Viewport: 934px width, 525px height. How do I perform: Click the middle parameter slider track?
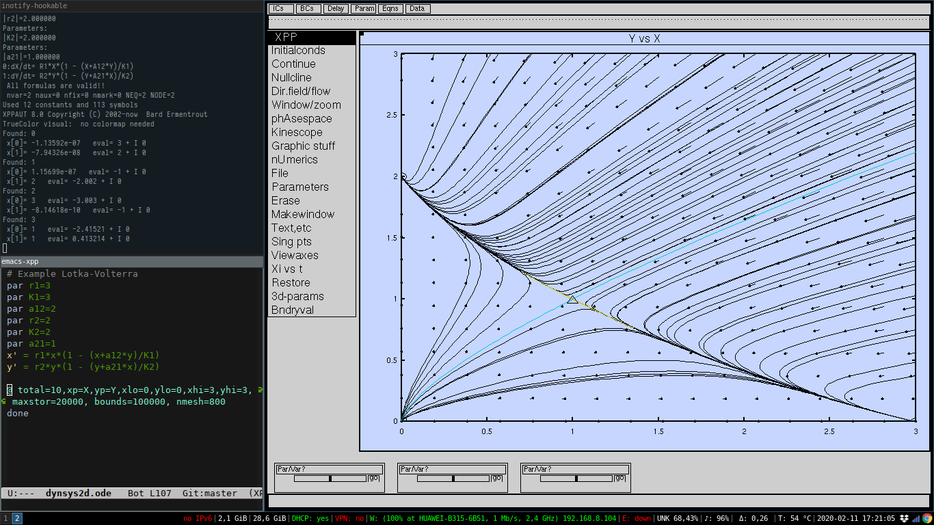pyautogui.click(x=453, y=479)
